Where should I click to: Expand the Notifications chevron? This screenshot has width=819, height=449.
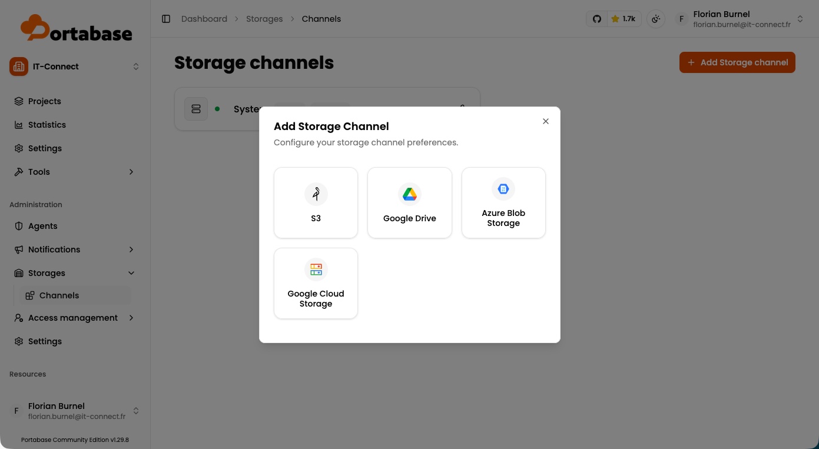131,250
